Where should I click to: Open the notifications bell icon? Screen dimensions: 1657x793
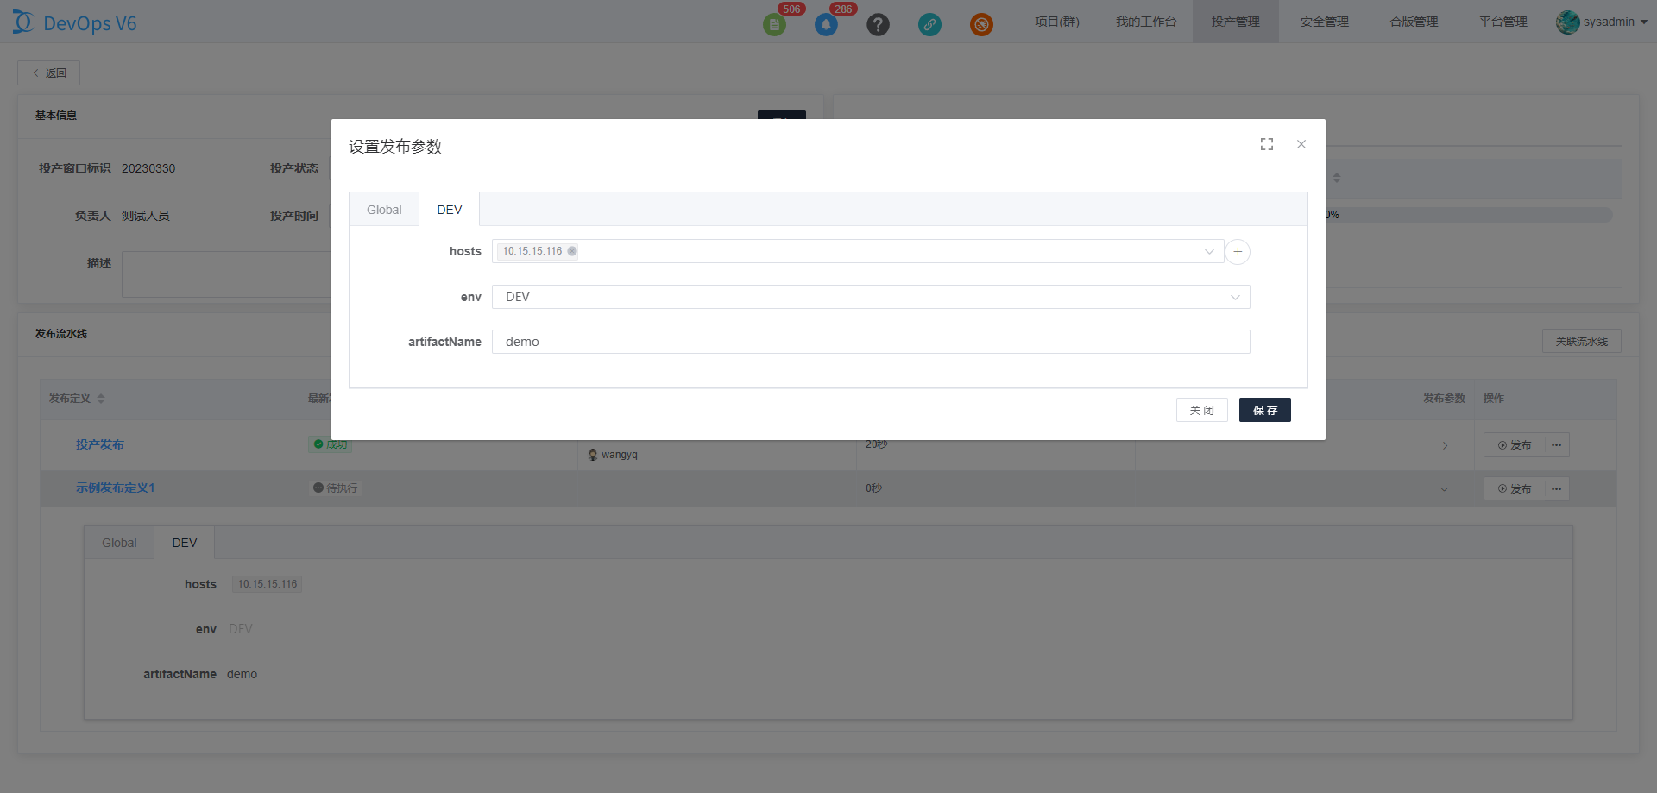point(826,24)
